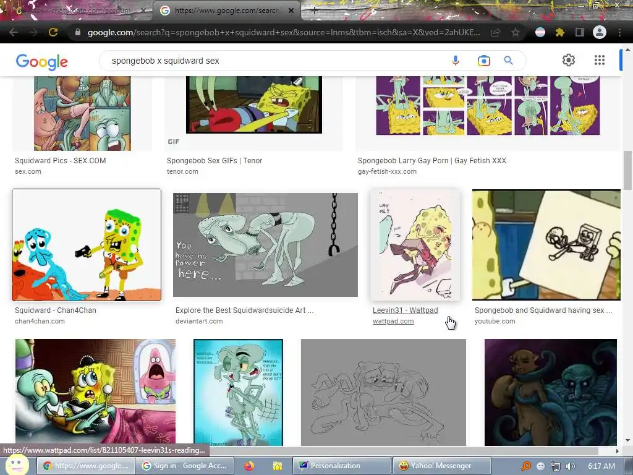Open the sex.com source link

coord(28,171)
